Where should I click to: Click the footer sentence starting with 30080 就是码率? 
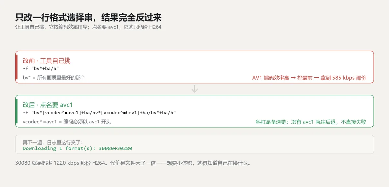point(133,163)
